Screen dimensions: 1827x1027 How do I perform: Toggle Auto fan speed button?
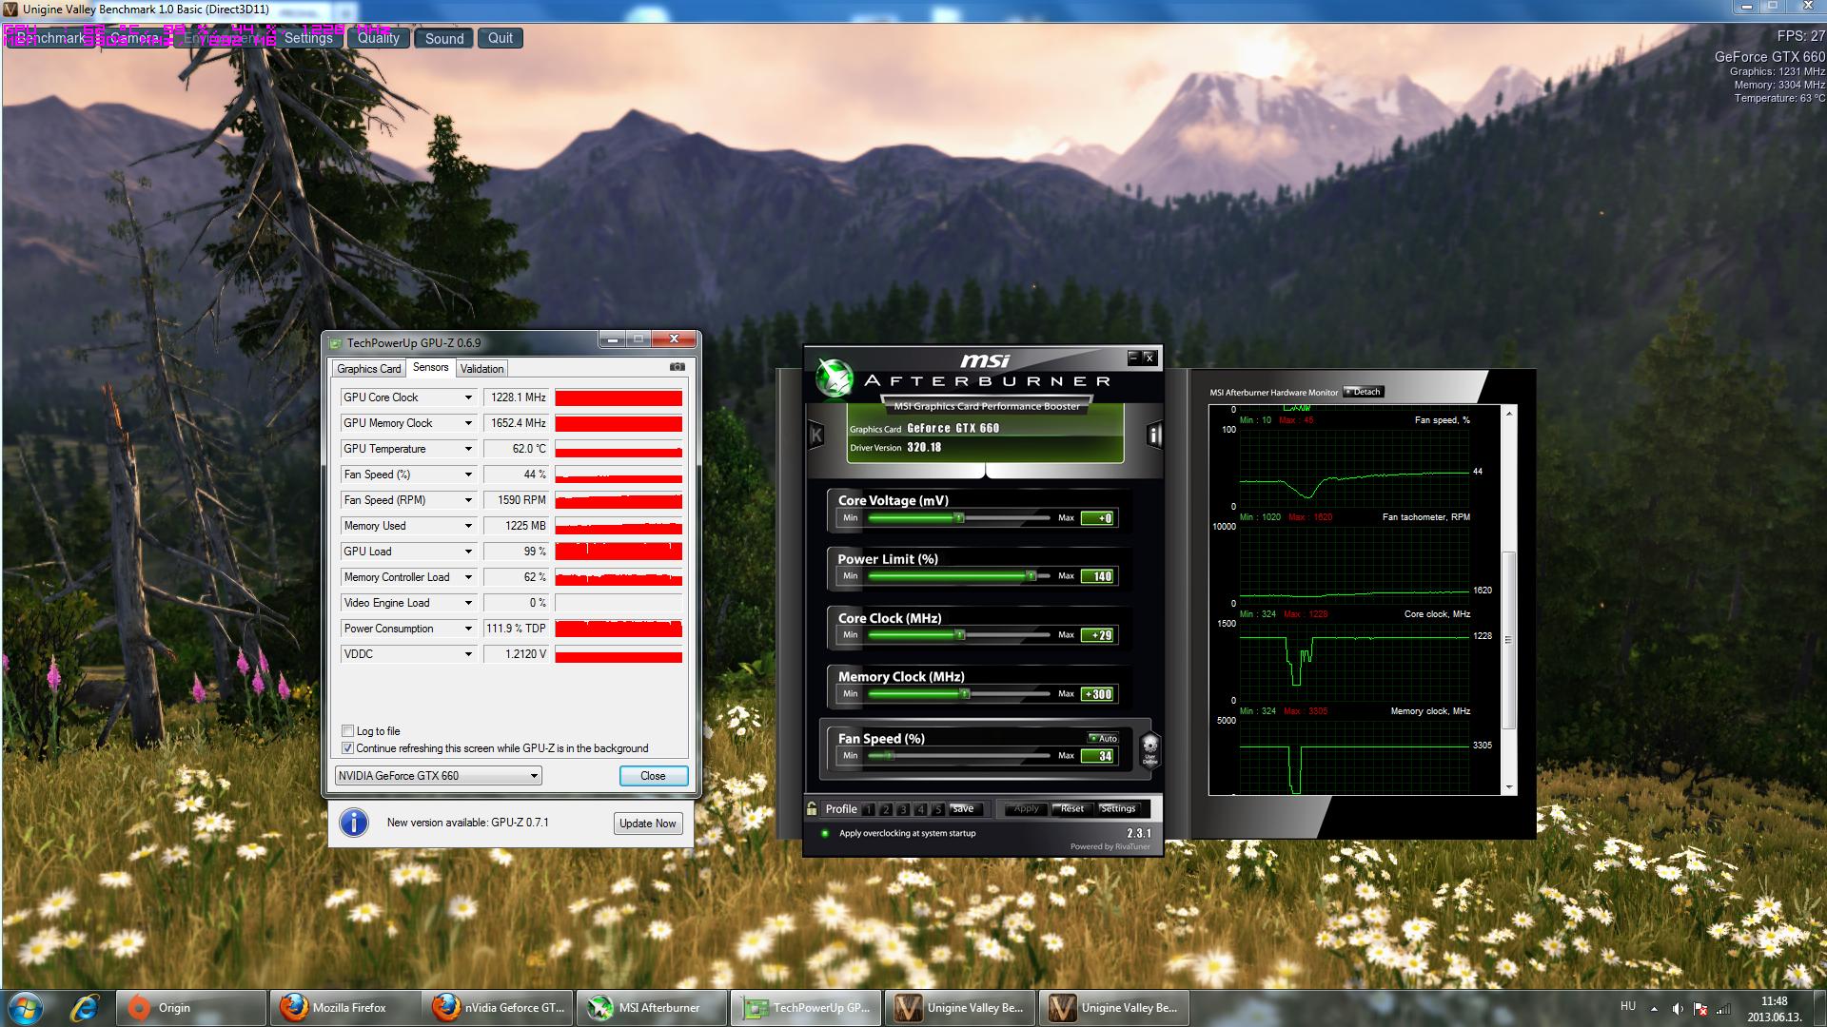tap(1104, 738)
